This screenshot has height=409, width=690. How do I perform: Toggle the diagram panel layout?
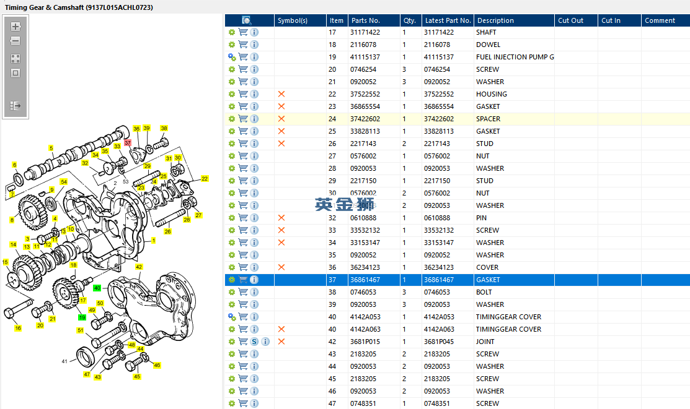click(15, 105)
